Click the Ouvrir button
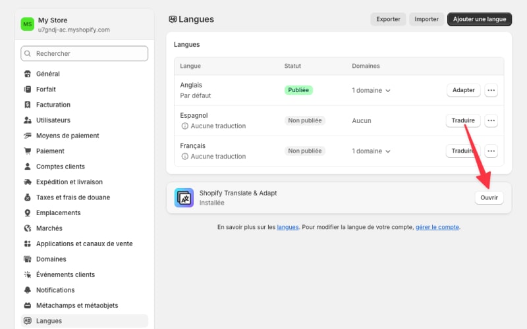This screenshot has width=527, height=329. (x=489, y=197)
